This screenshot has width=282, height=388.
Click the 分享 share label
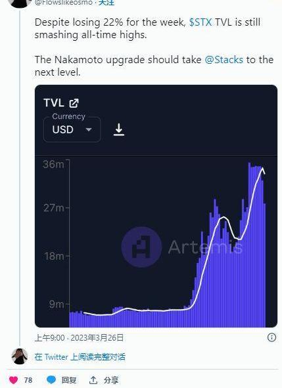click(111, 380)
